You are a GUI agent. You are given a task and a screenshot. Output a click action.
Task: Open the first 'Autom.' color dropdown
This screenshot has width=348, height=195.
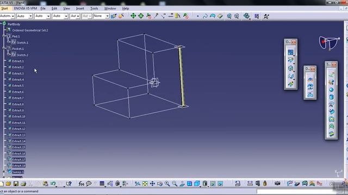(7, 16)
